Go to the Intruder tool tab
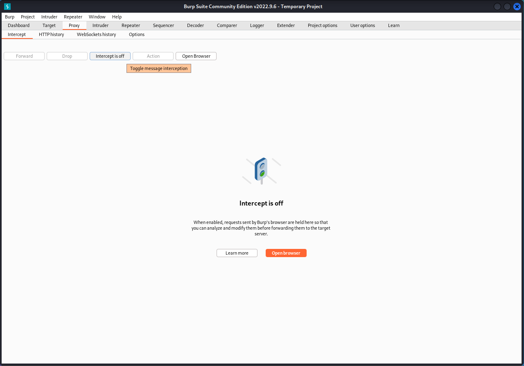Viewport: 524px width, 366px height. point(100,25)
